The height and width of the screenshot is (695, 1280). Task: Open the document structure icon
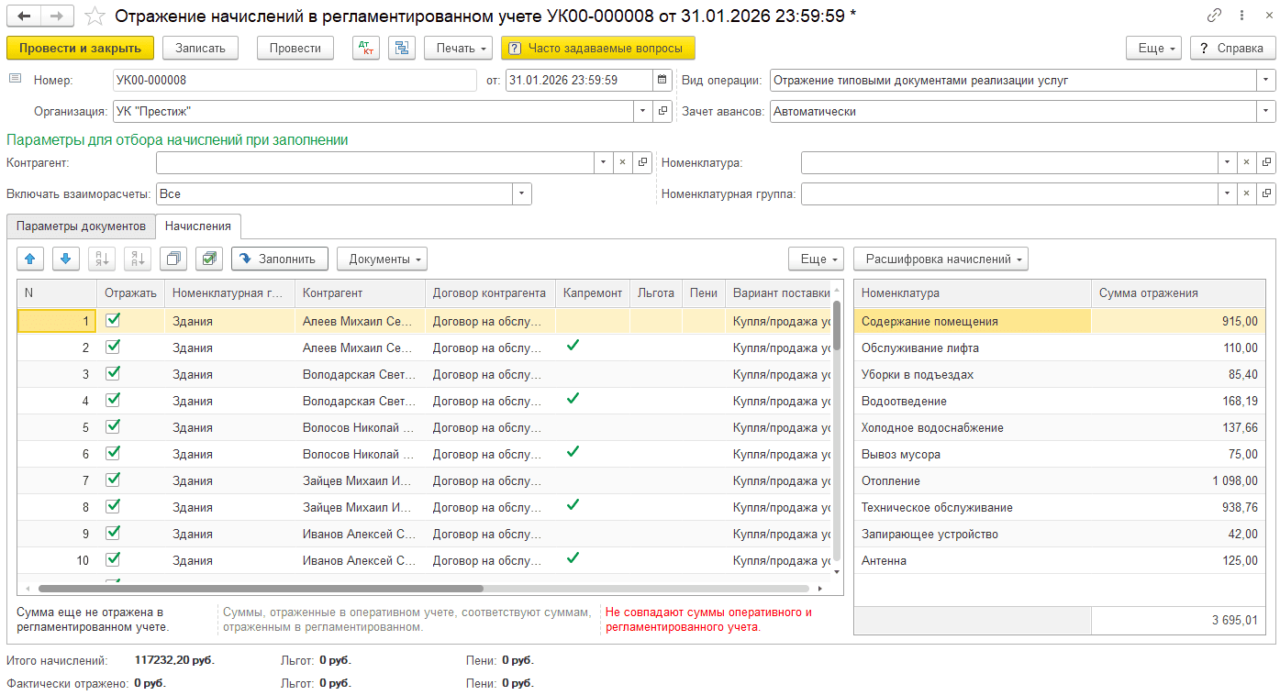[x=401, y=49]
